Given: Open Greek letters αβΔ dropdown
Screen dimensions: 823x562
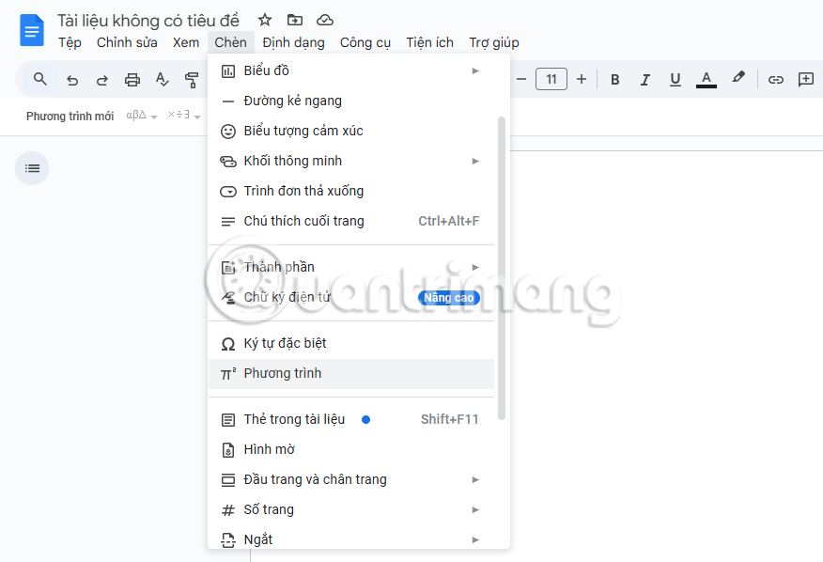Looking at the screenshot, I should [x=141, y=116].
